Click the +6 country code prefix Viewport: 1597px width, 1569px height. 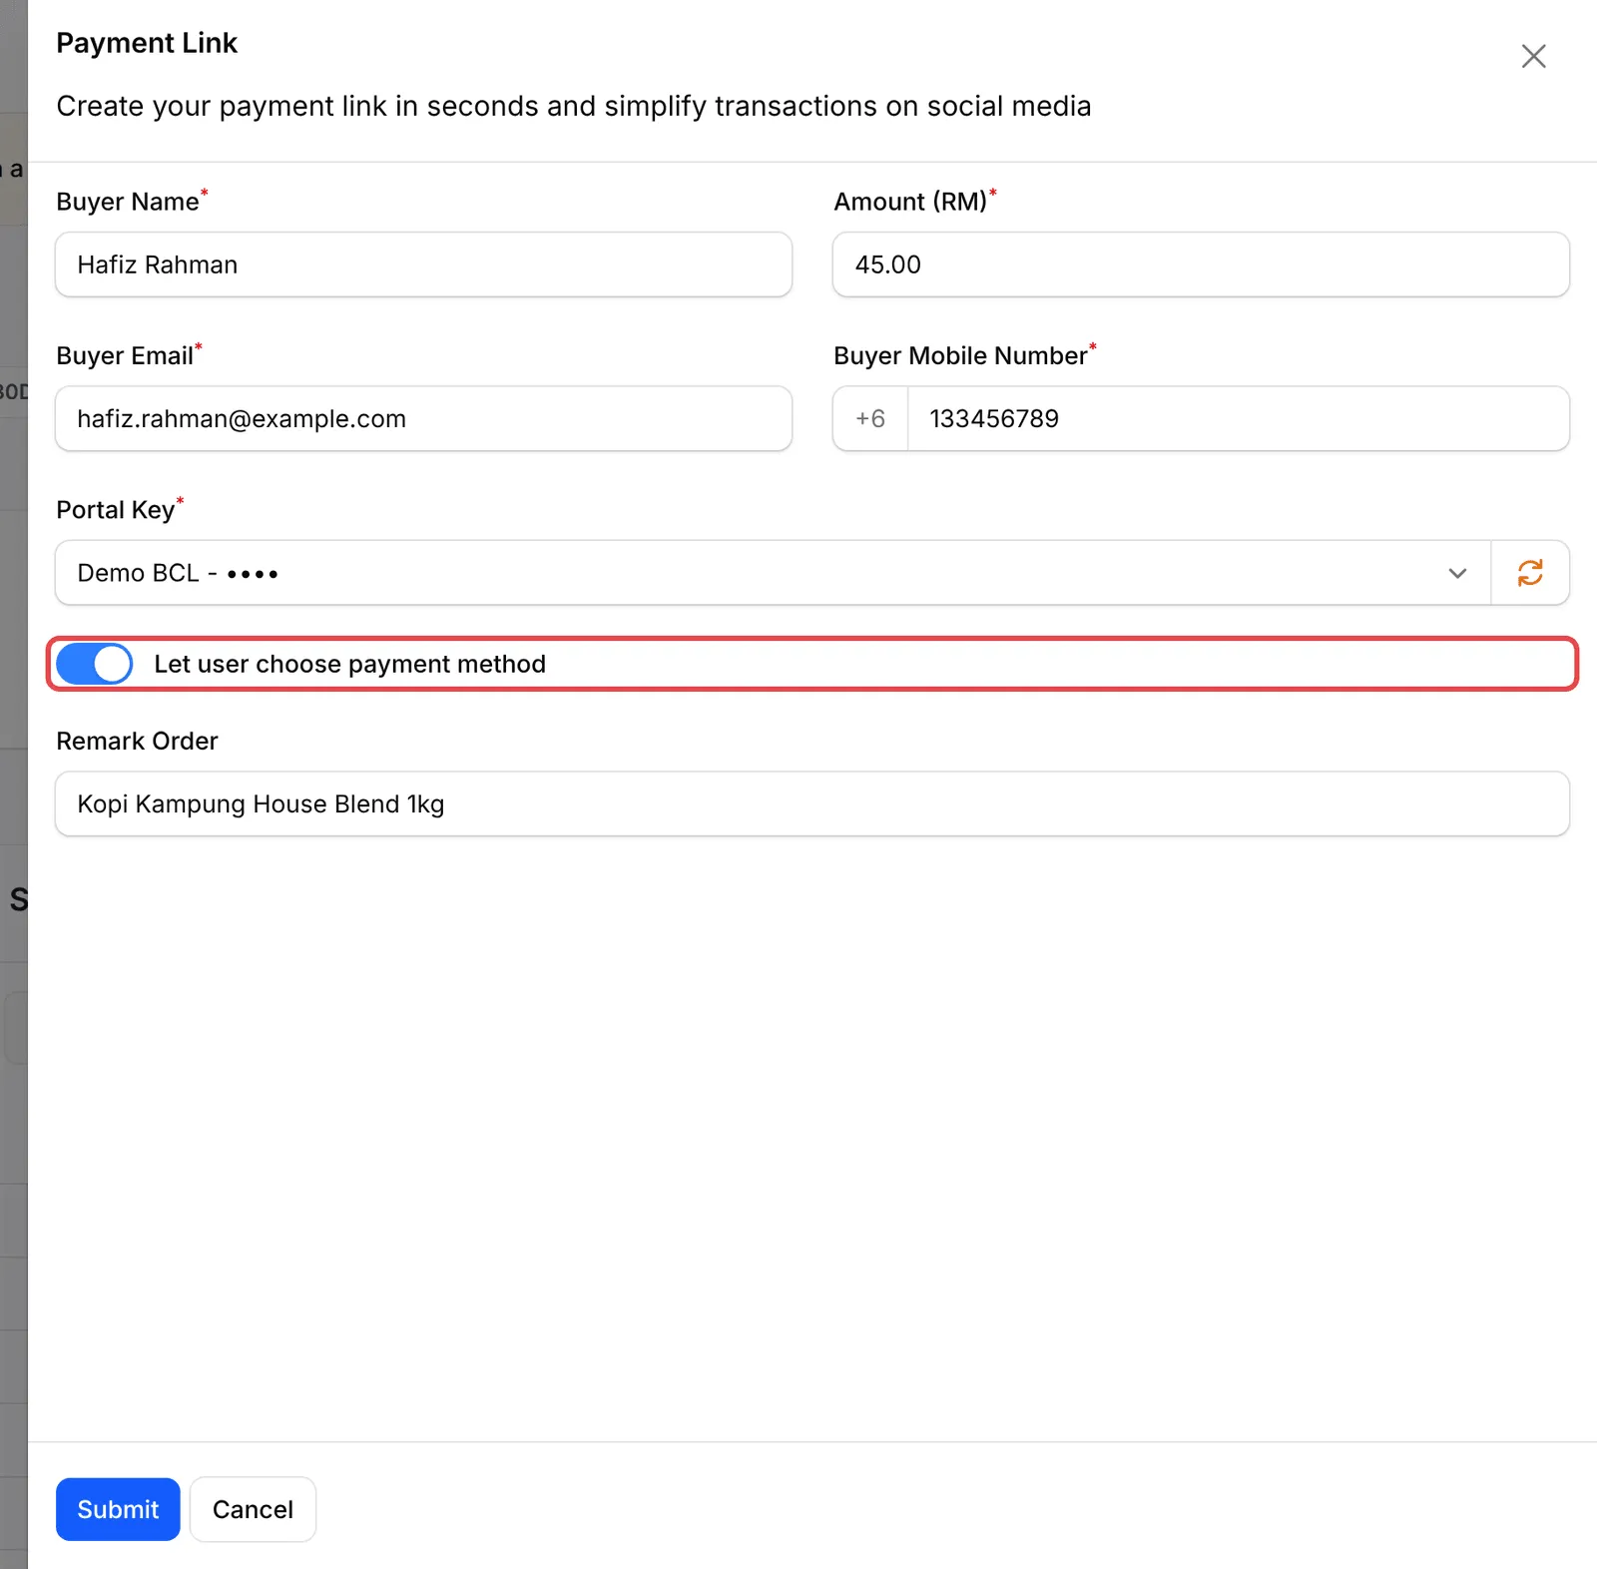[x=870, y=418]
